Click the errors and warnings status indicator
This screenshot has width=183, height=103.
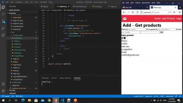tap(19, 96)
